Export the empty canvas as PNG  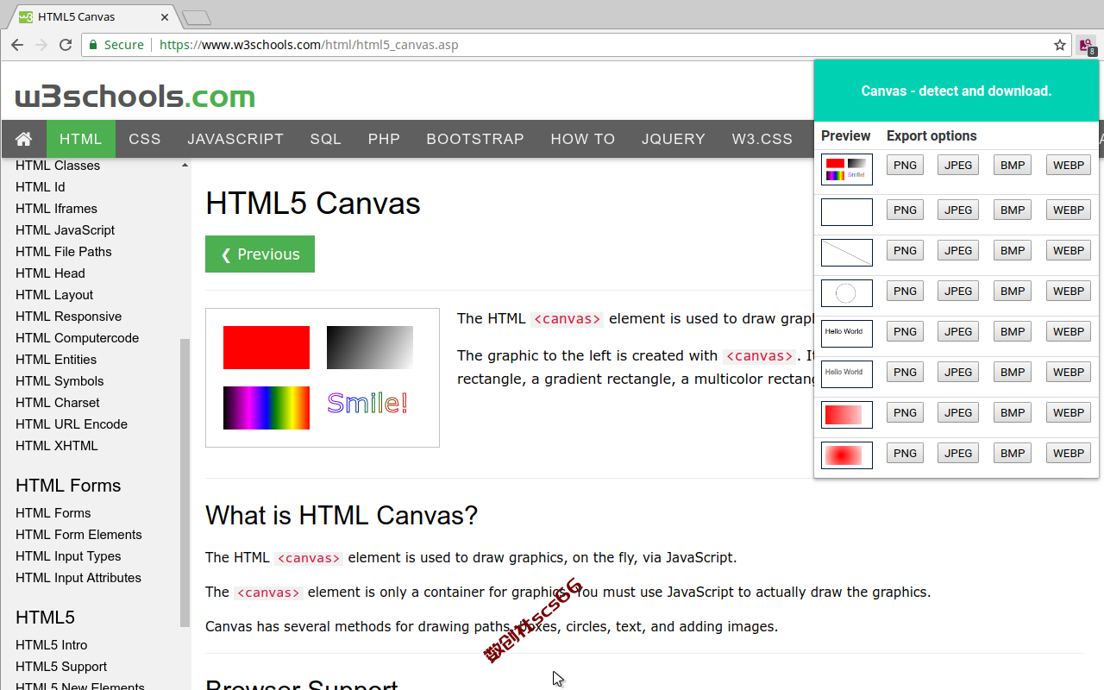[905, 210]
